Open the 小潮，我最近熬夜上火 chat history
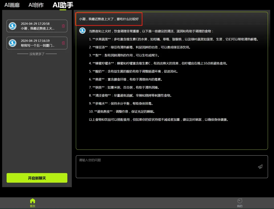274x209 pixels. [38, 28]
